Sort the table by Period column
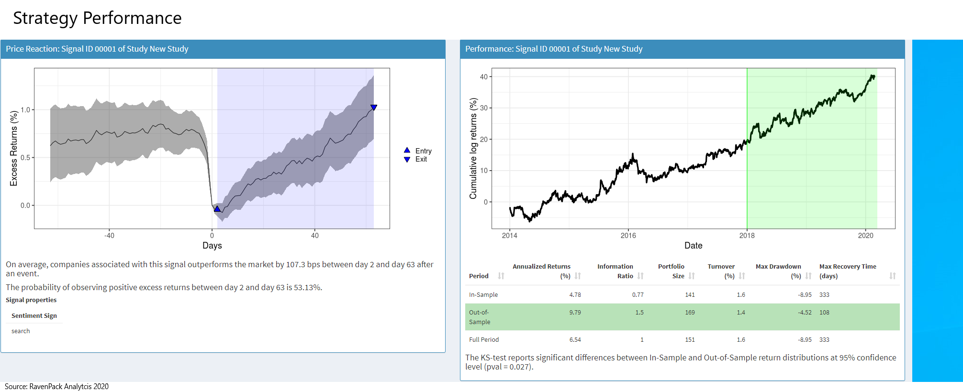 [x=501, y=276]
